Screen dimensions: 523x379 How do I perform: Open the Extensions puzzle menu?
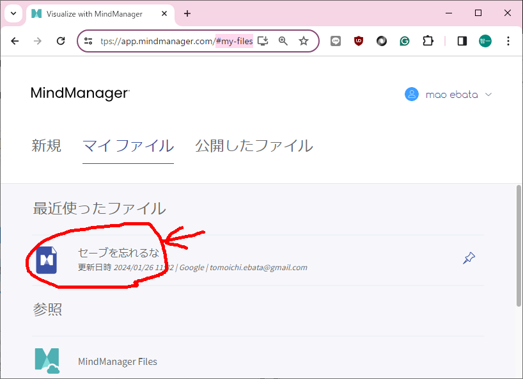pyautogui.click(x=428, y=41)
